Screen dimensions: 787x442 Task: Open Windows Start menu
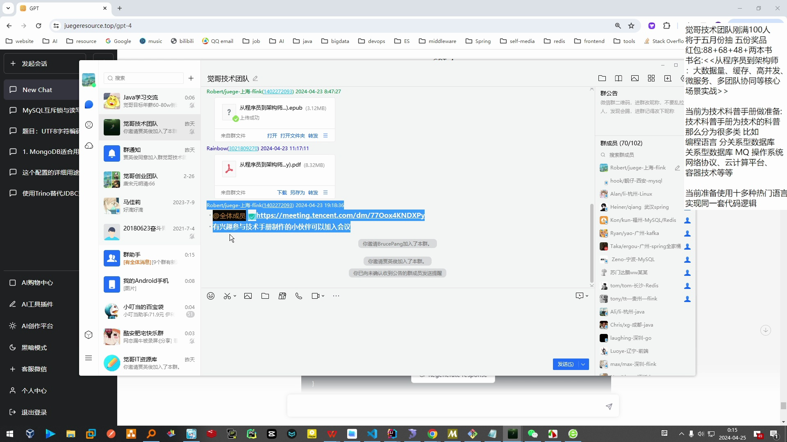[x=10, y=434]
